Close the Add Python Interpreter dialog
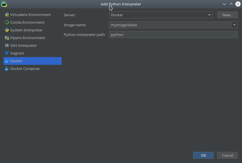The image size is (242, 163). pyautogui.click(x=238, y=4)
